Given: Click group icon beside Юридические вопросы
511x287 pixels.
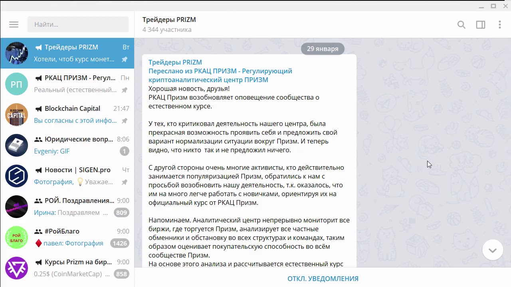Looking at the screenshot, I should [38, 140].
